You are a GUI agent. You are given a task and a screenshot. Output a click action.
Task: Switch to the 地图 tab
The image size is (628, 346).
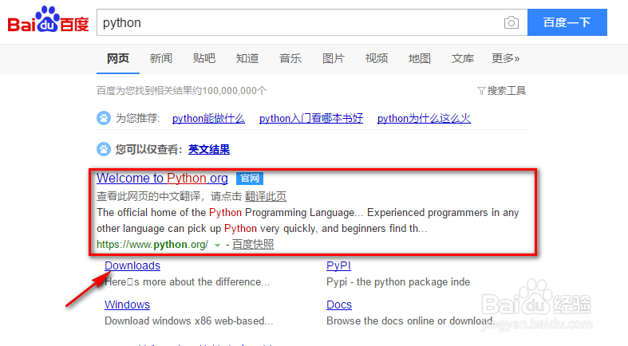420,58
